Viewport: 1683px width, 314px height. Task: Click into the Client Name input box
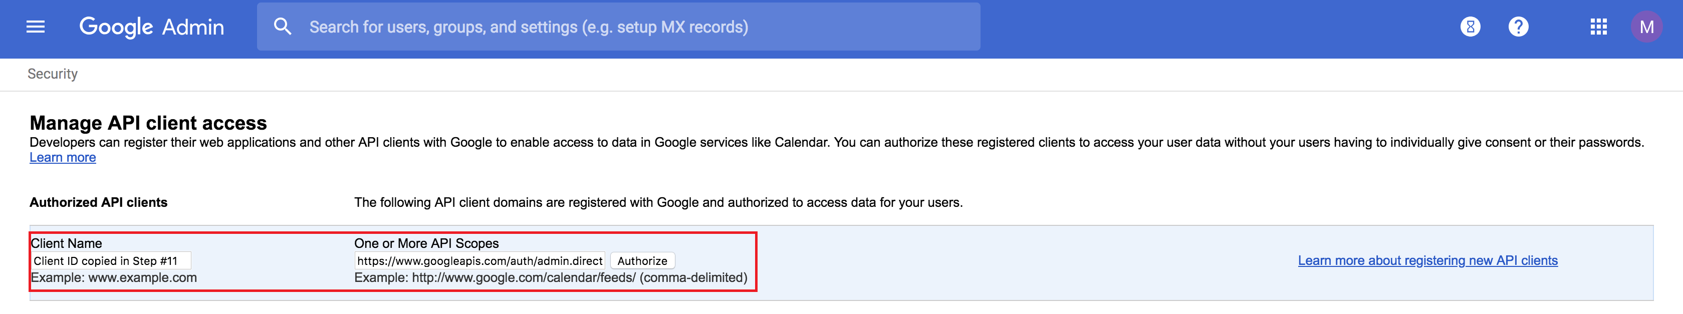point(110,260)
